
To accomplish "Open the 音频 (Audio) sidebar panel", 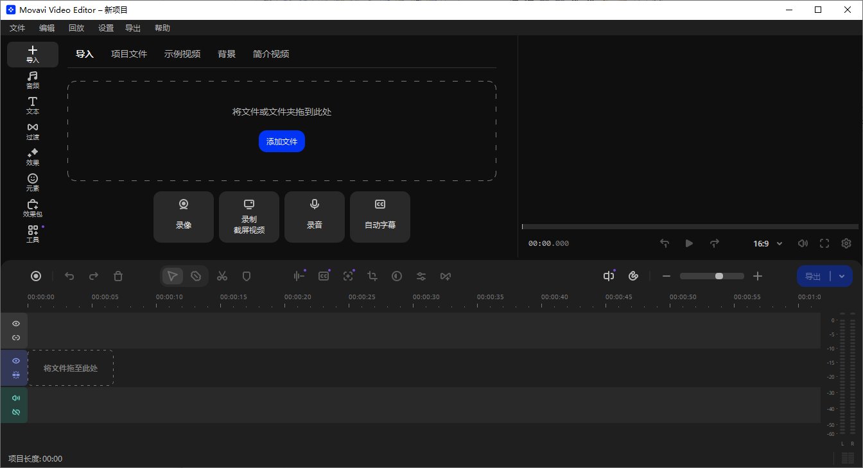I will 33,80.
